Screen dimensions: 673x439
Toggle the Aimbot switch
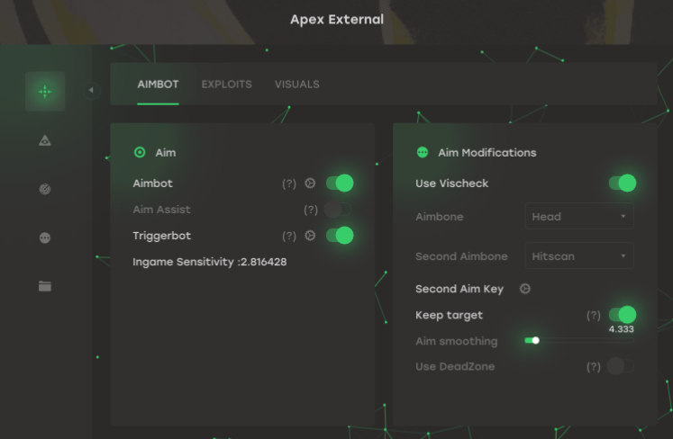pyautogui.click(x=340, y=183)
